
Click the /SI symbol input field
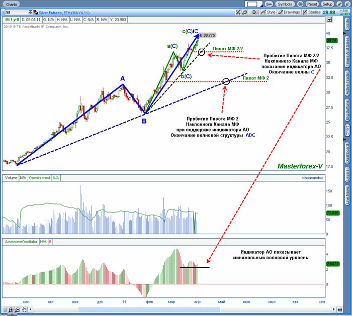click(17, 13)
